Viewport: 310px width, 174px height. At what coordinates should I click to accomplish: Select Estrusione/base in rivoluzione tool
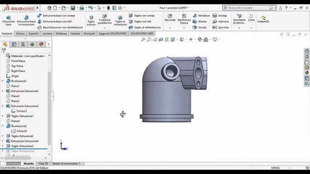click(26, 20)
